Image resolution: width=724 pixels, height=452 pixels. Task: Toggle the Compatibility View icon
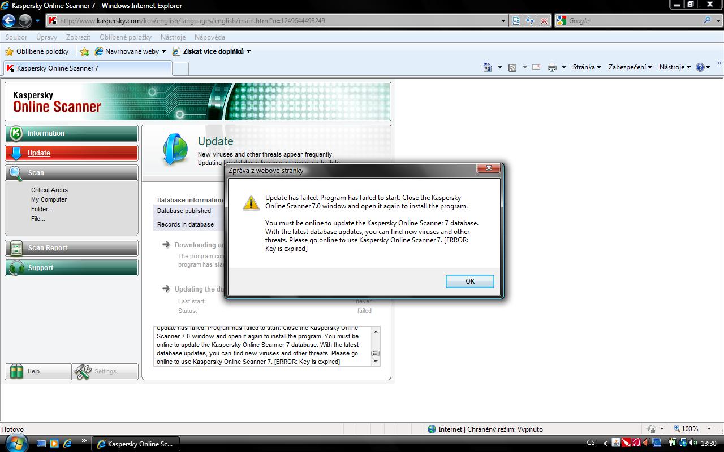pyautogui.click(x=516, y=21)
